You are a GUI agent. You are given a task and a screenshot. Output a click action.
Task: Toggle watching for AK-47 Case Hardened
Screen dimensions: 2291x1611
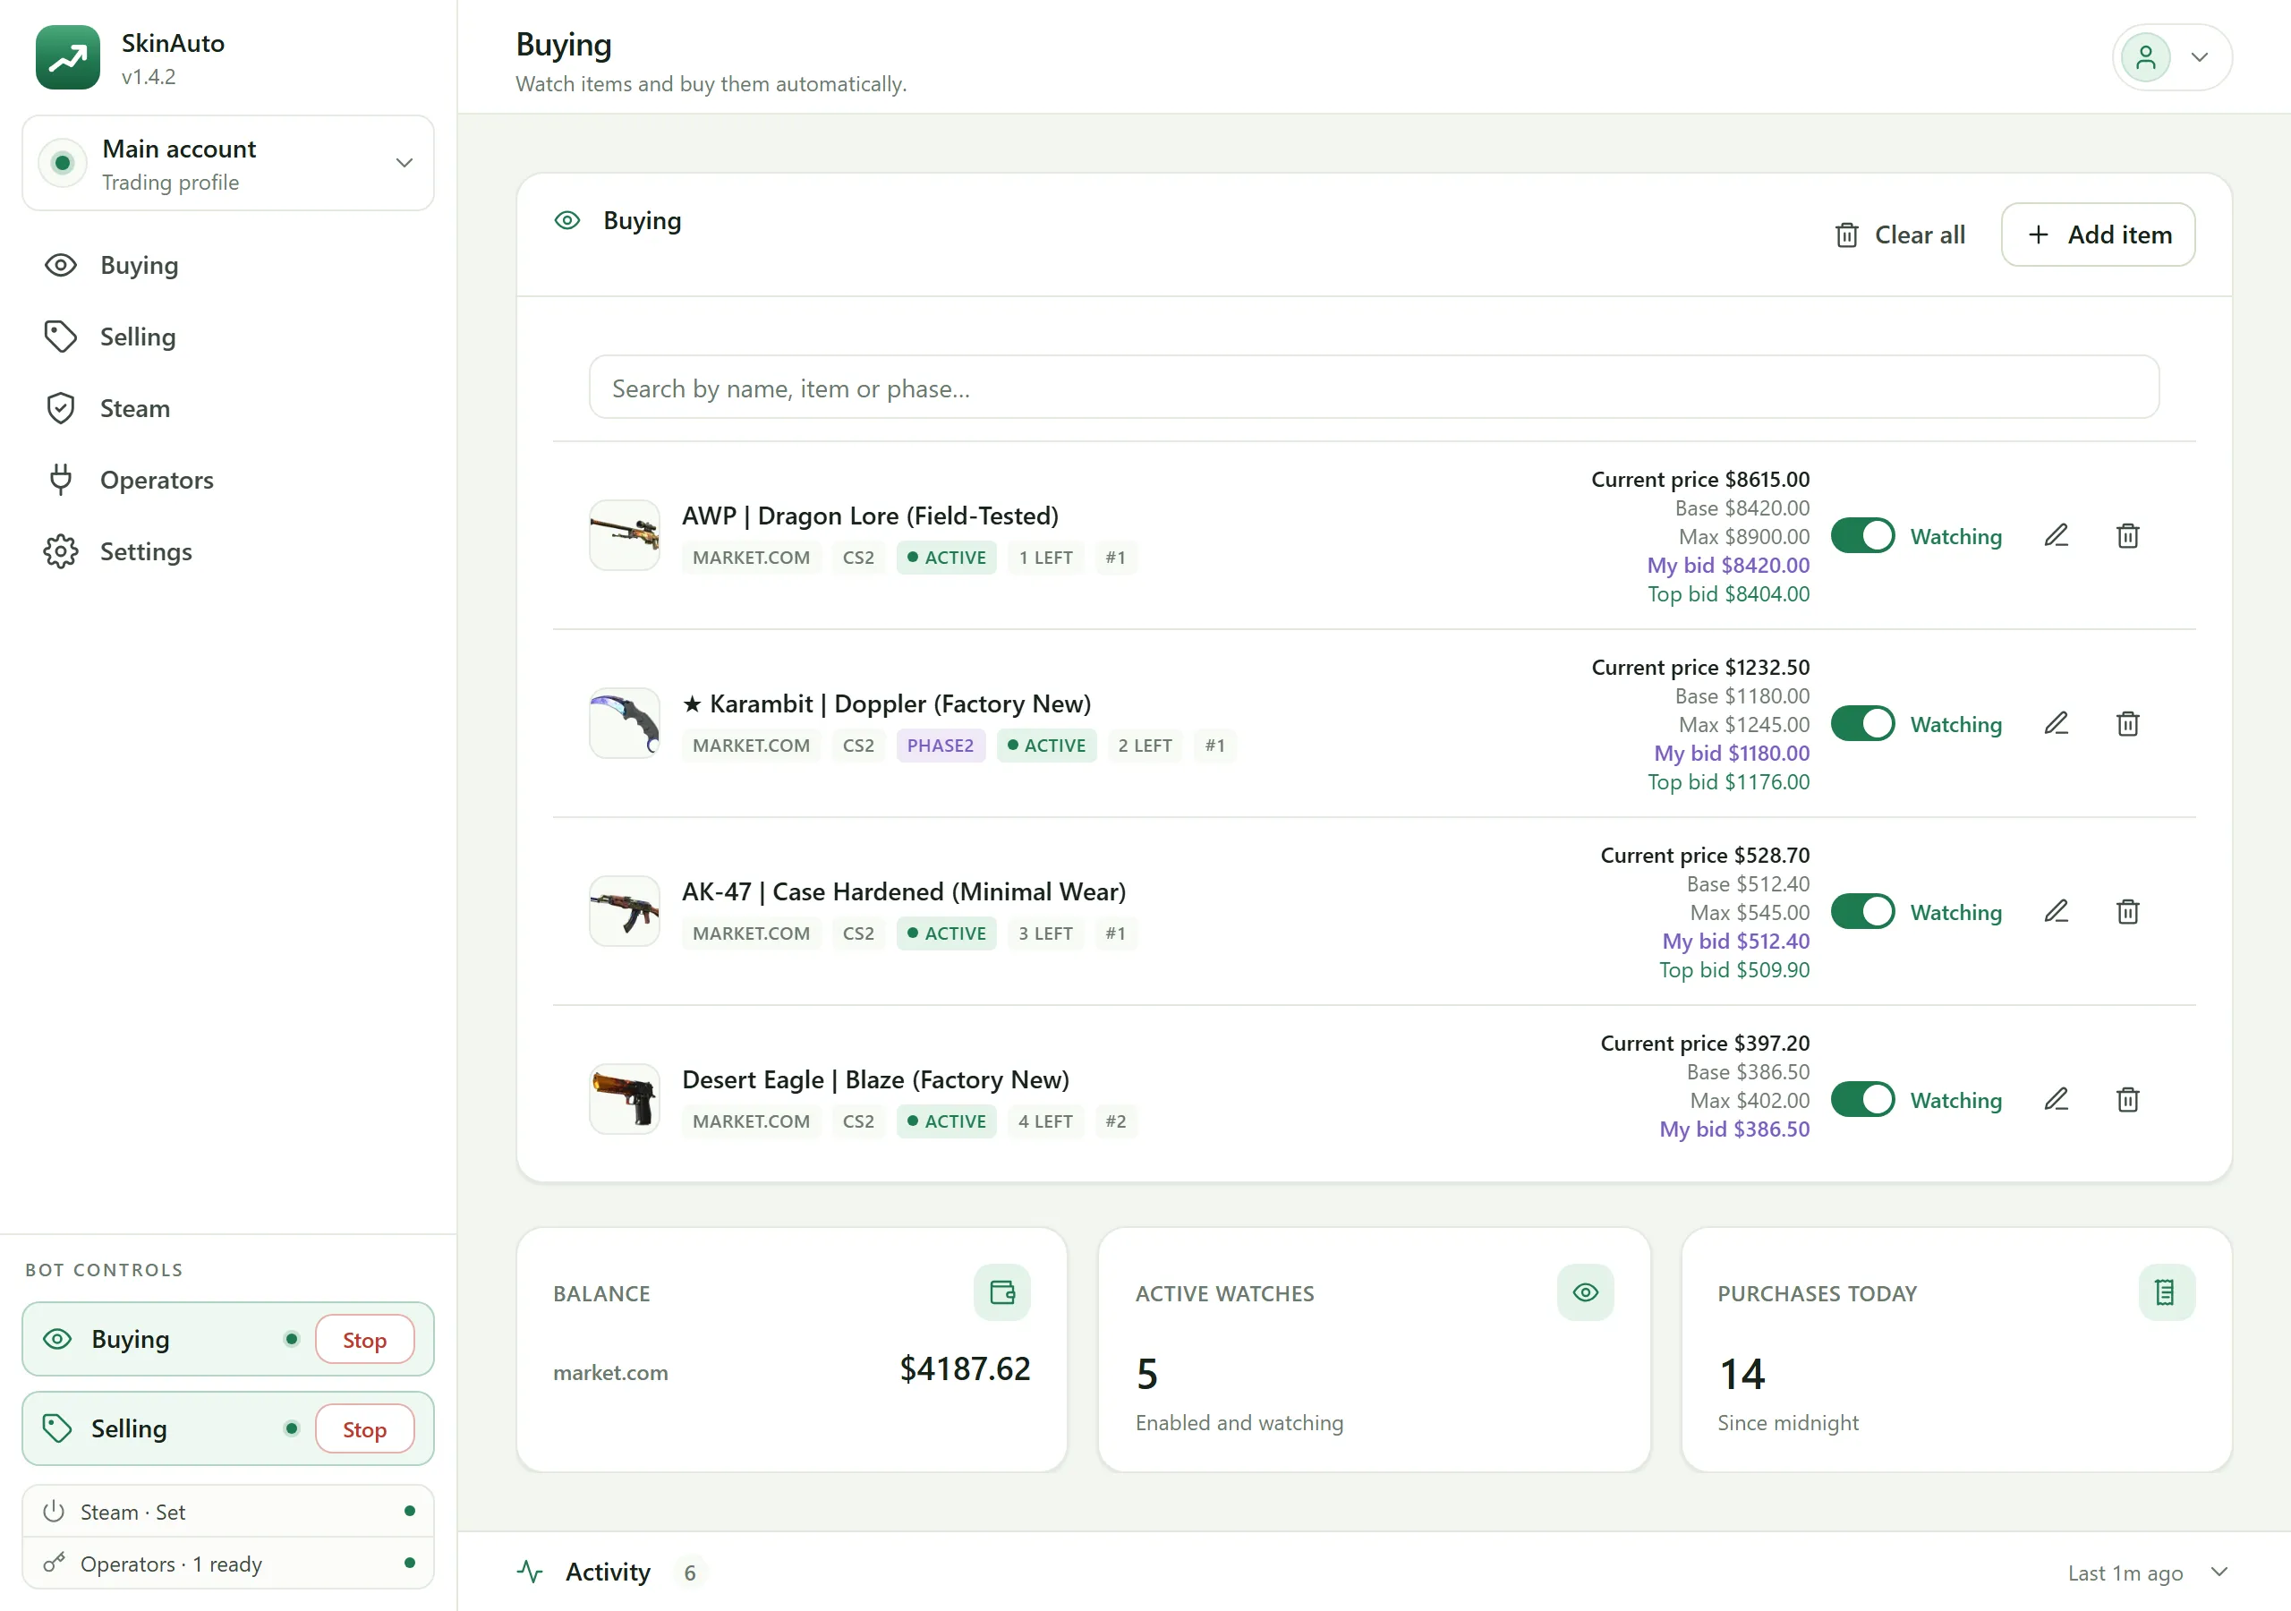[1862, 911]
